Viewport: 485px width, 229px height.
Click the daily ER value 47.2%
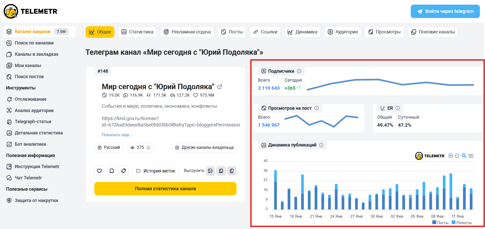pos(405,125)
